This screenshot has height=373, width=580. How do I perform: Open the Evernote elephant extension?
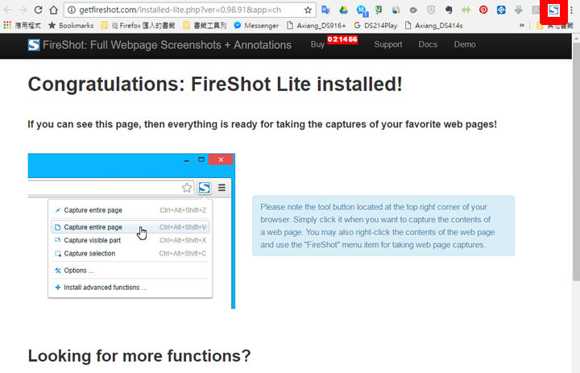coord(449,10)
